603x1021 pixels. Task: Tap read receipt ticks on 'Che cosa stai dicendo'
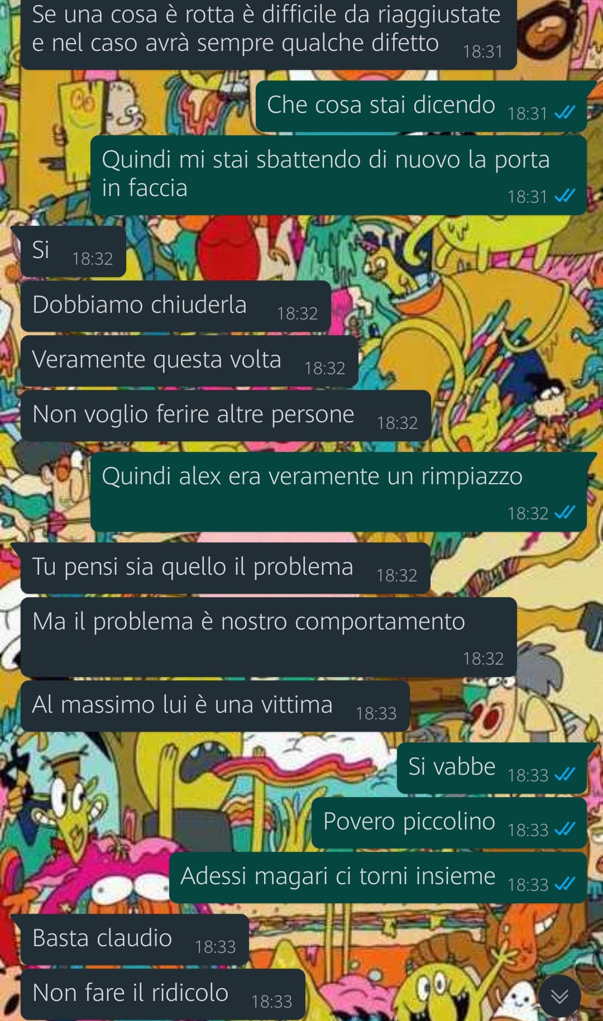[x=564, y=113]
